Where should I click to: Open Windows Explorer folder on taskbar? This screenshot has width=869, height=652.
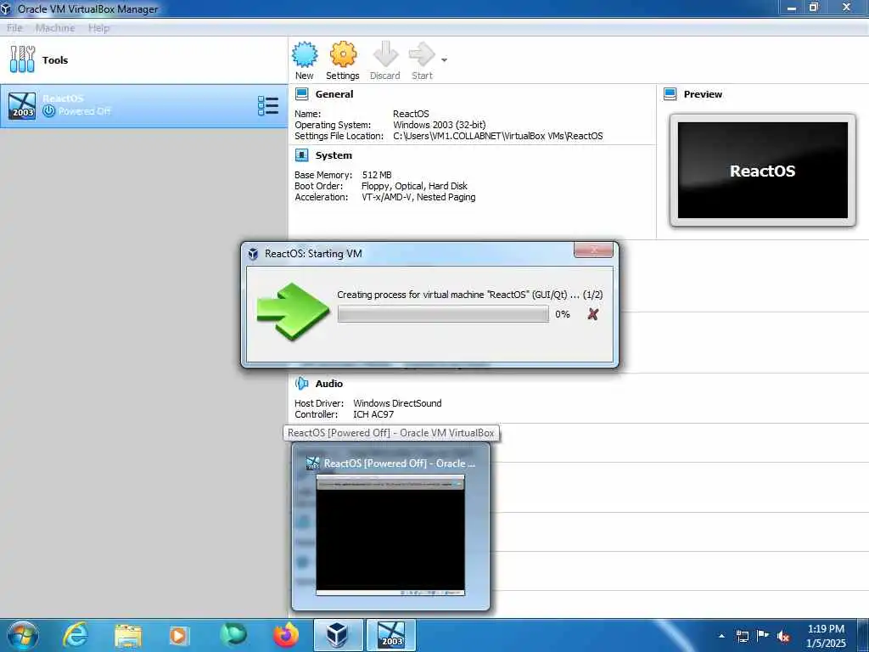pos(128,635)
